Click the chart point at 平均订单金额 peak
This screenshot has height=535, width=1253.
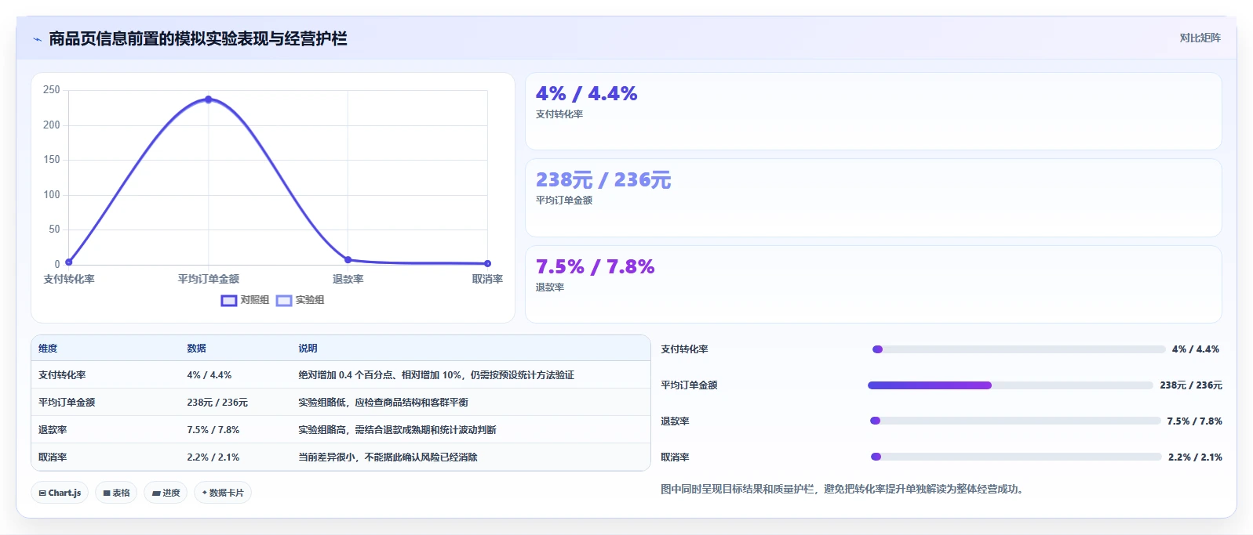[x=209, y=99]
